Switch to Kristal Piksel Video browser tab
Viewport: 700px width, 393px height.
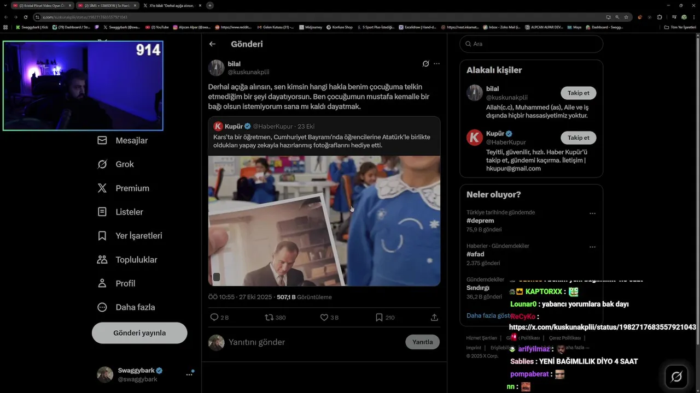click(42, 5)
